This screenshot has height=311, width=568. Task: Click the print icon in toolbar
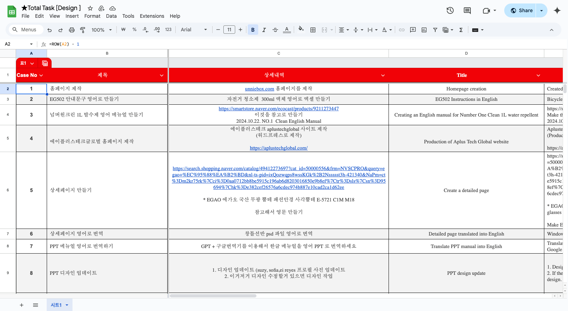(71, 30)
